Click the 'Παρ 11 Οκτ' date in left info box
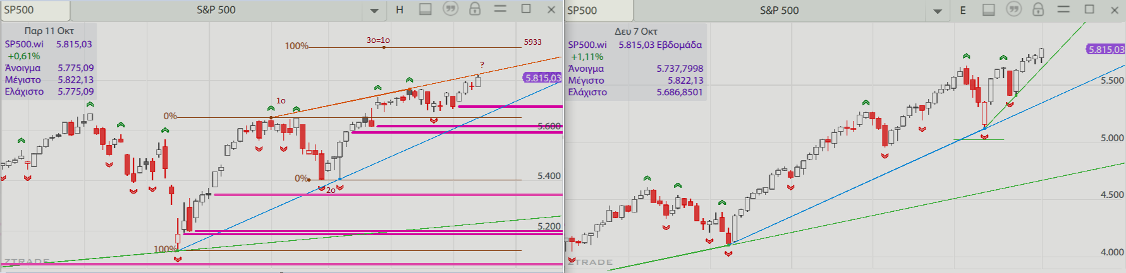This screenshot has height=273, width=1126. coord(49,30)
